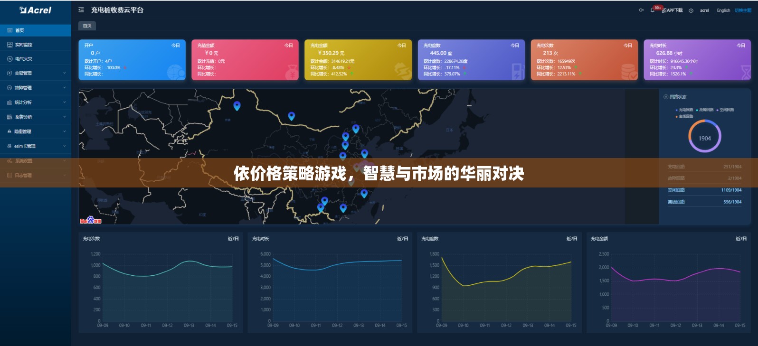Open notifications via the bell icon with 99+ badge
This screenshot has width=758, height=346.
coord(653,10)
